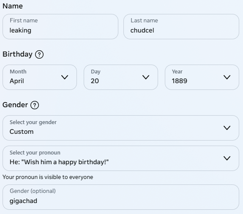
Task: Click the chevron arrow in Year field
Action: coord(227,77)
